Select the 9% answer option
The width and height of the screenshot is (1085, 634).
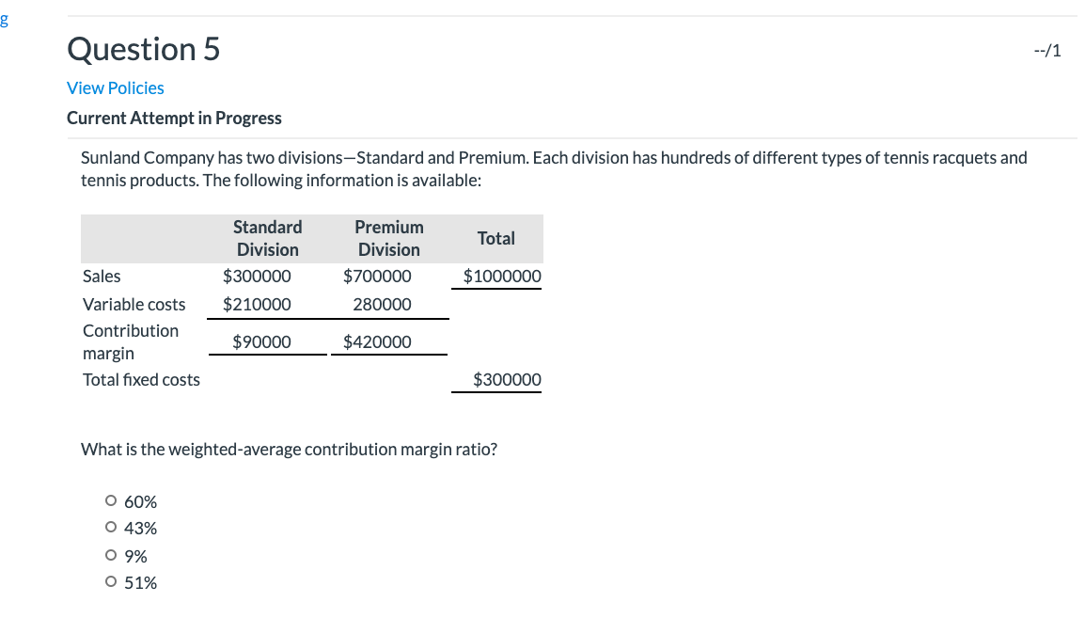(110, 555)
